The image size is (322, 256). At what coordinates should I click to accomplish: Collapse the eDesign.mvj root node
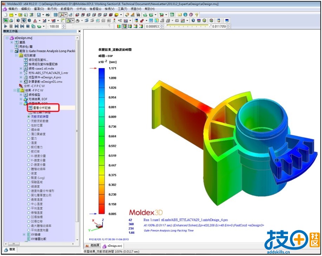[7, 38]
